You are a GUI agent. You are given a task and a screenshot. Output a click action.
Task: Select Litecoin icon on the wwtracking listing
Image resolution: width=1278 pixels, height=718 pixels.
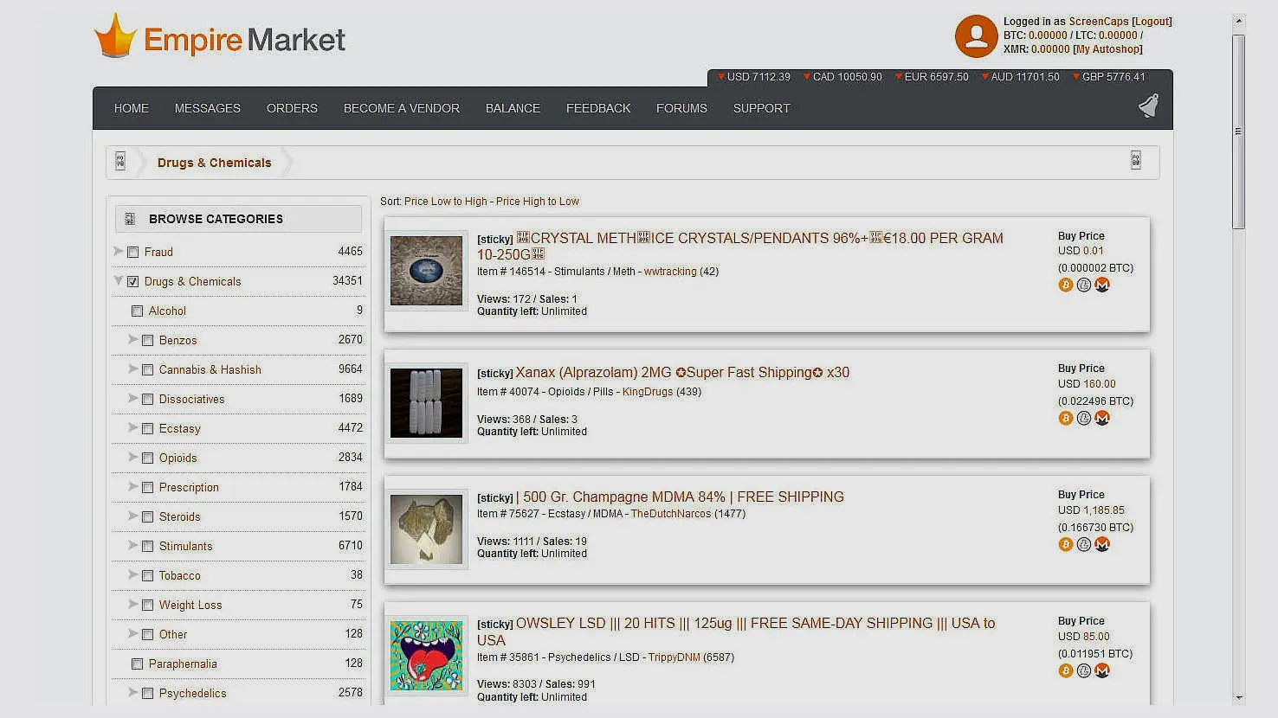tap(1084, 285)
